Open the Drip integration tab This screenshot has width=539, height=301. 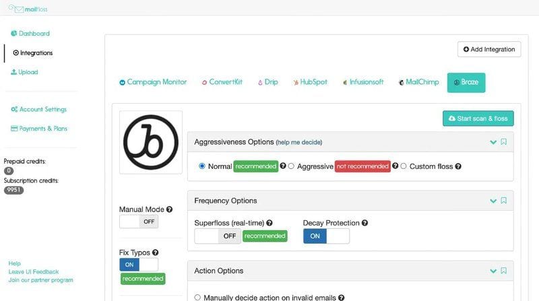(267, 82)
